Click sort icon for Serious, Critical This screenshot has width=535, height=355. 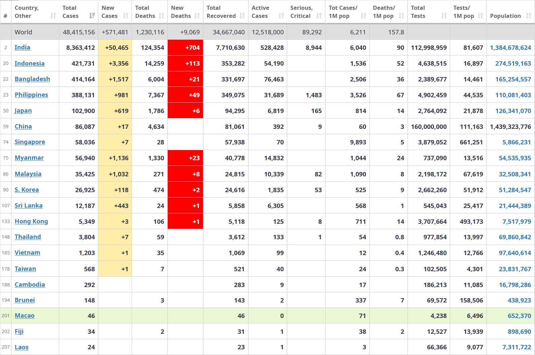319,16
